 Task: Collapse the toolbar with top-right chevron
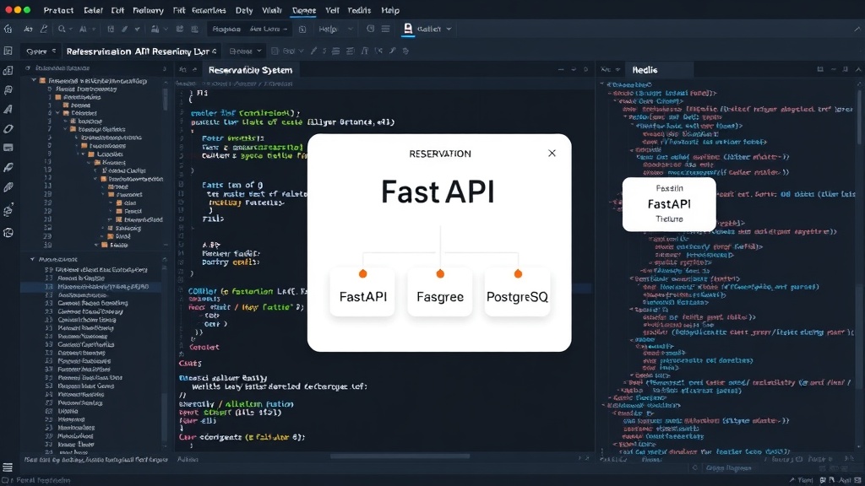pyautogui.click(x=857, y=29)
